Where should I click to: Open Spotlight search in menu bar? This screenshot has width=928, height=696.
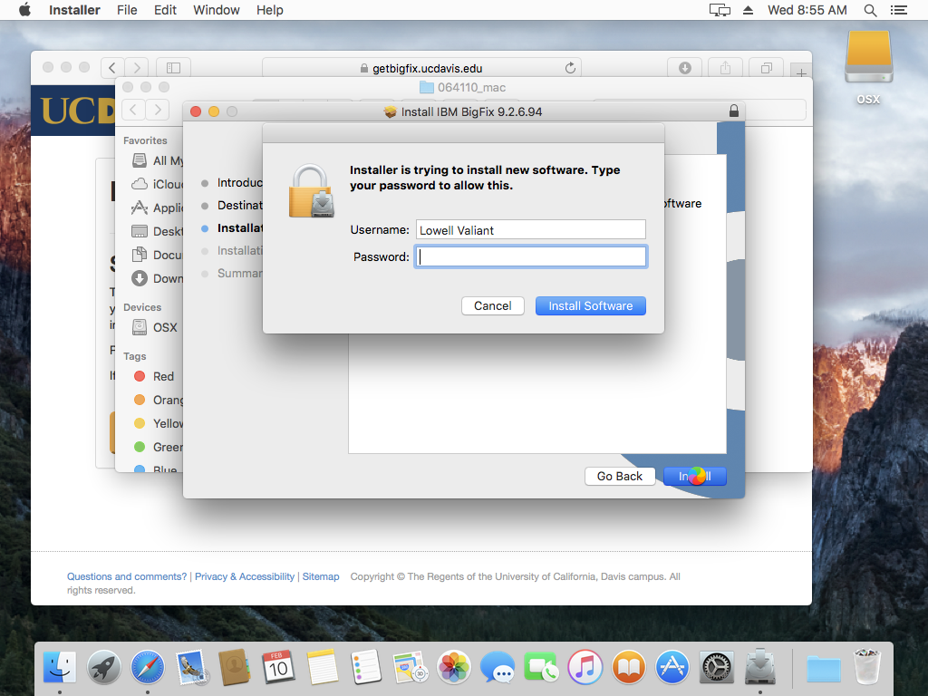click(870, 10)
